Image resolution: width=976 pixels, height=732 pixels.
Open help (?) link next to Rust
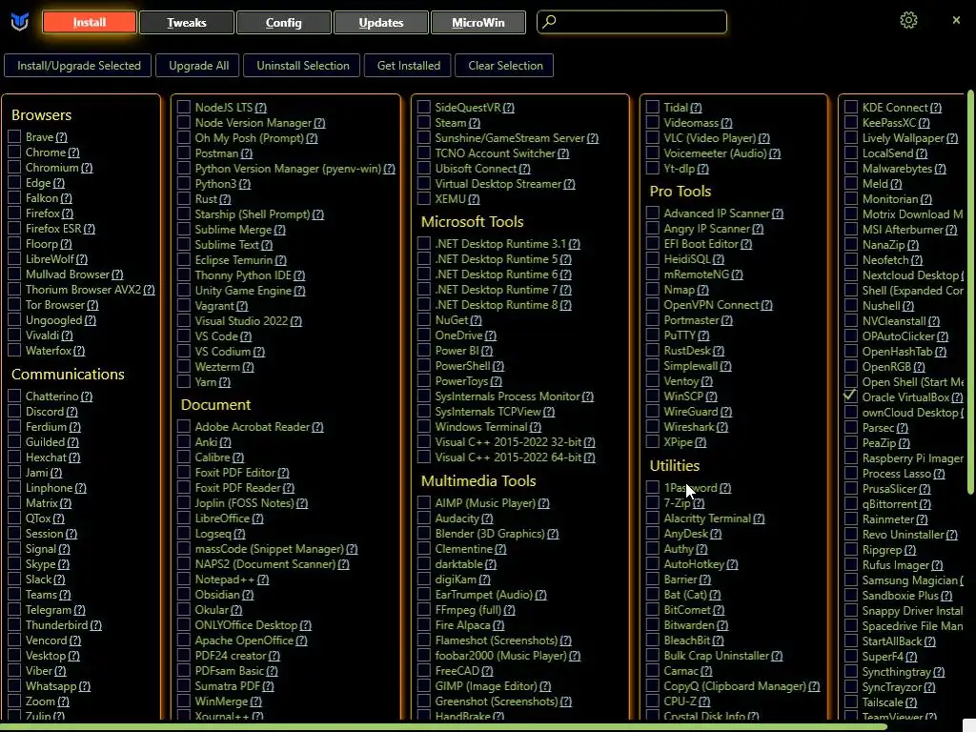click(x=225, y=199)
